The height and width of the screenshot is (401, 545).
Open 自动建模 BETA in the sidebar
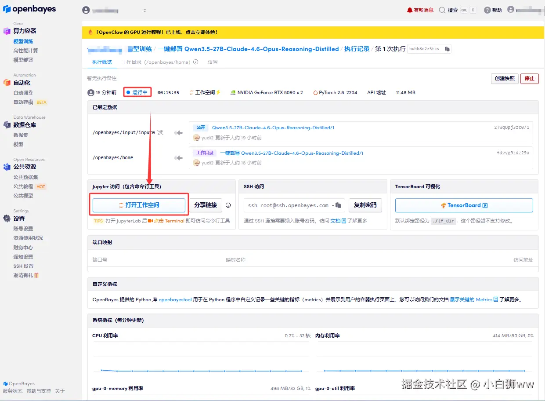(x=30, y=102)
